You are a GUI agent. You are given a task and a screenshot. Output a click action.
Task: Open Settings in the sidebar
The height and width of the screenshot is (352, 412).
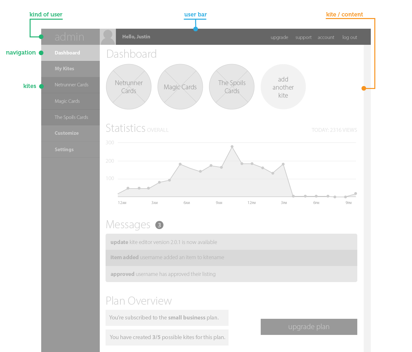click(64, 150)
